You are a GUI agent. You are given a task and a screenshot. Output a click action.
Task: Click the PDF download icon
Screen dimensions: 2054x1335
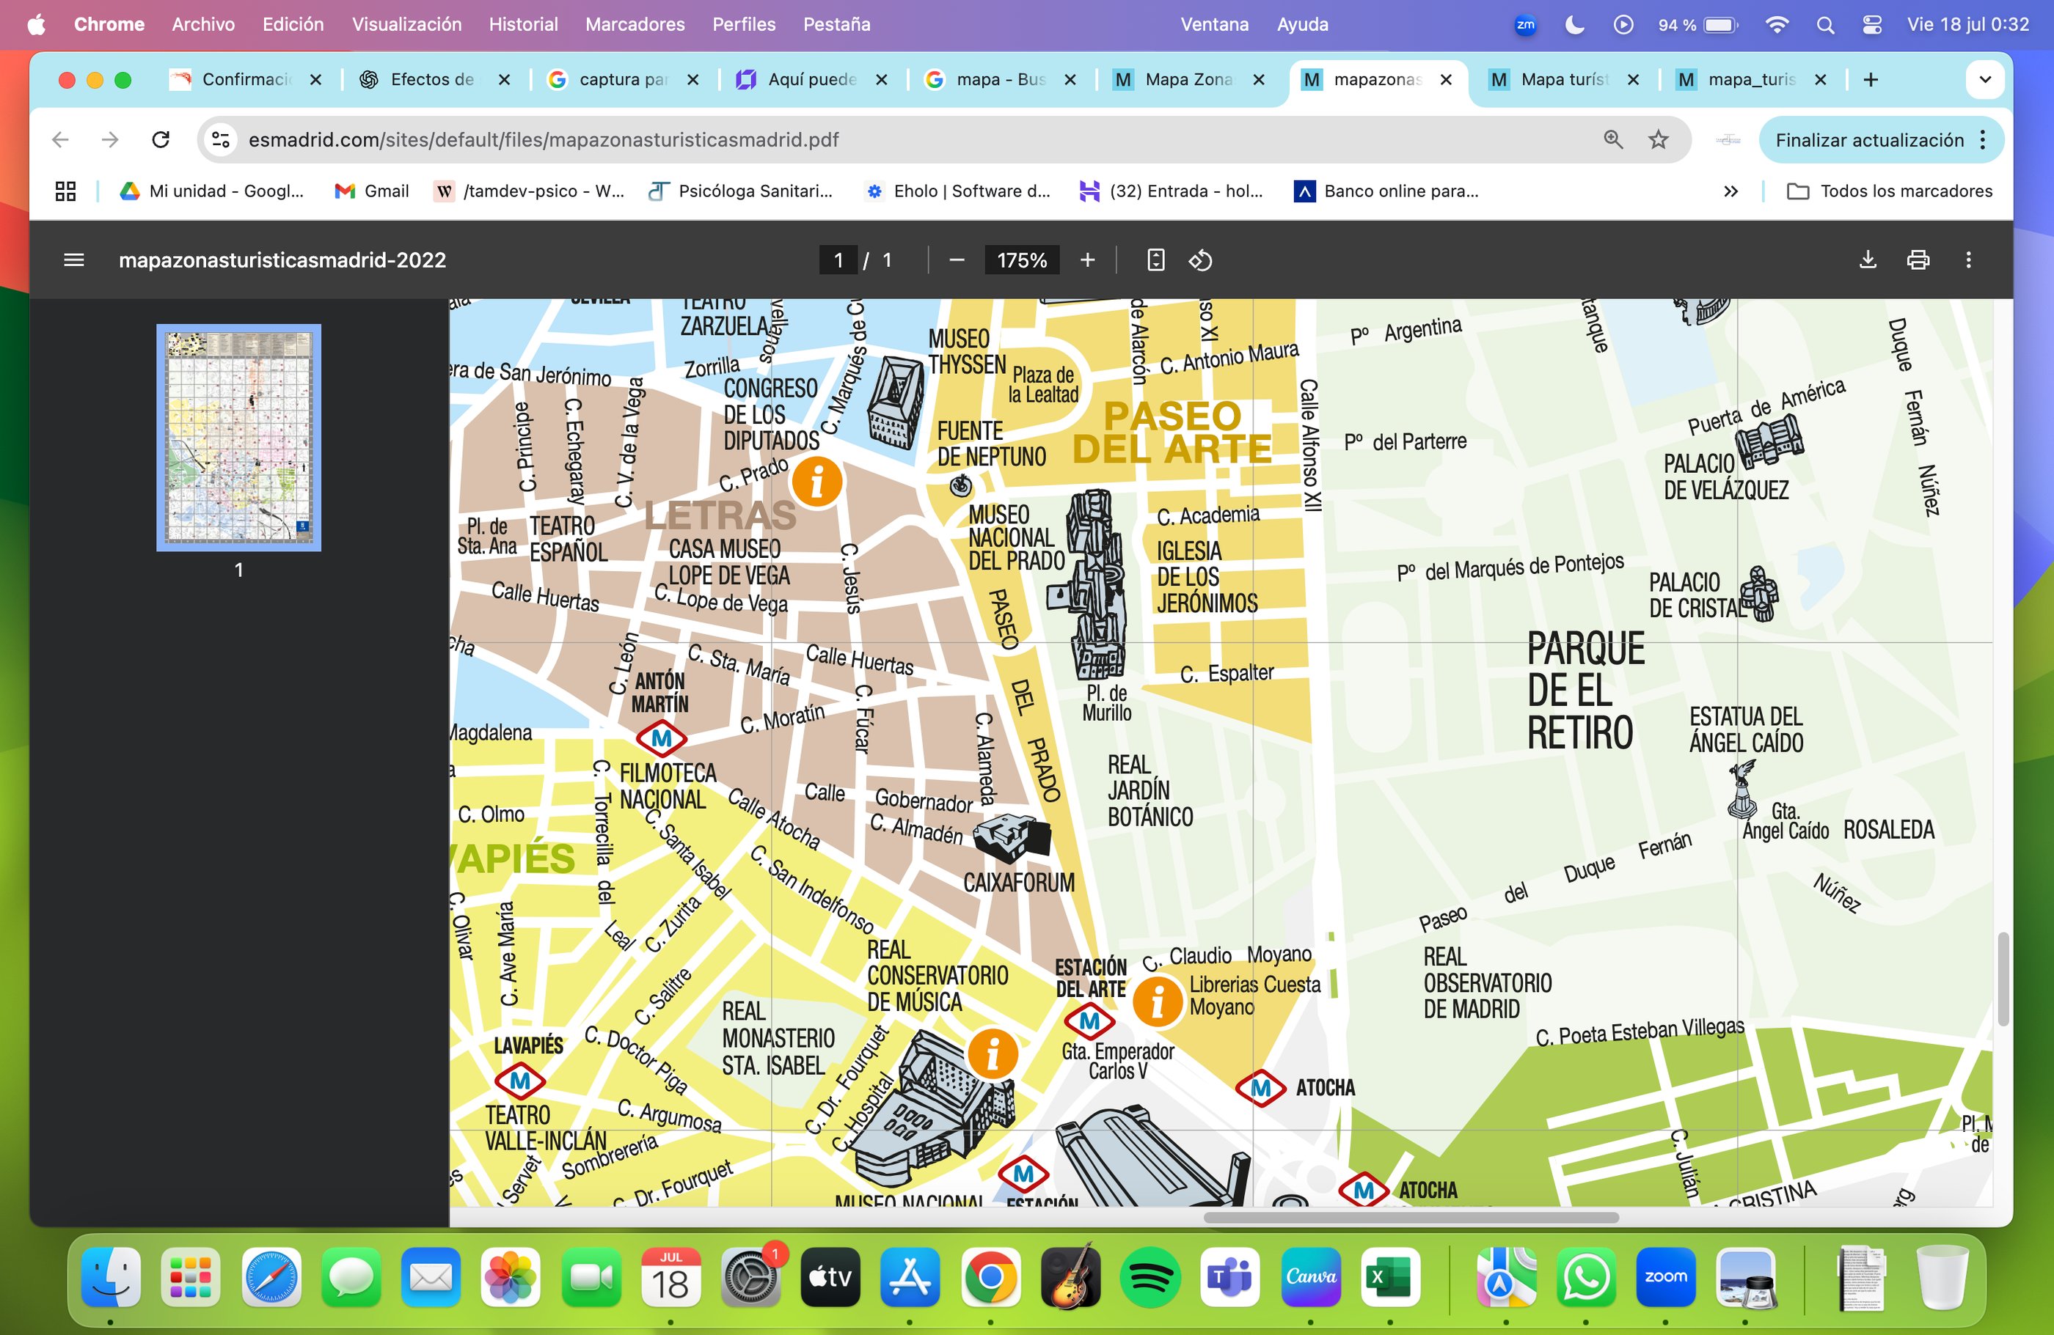pos(1867,260)
